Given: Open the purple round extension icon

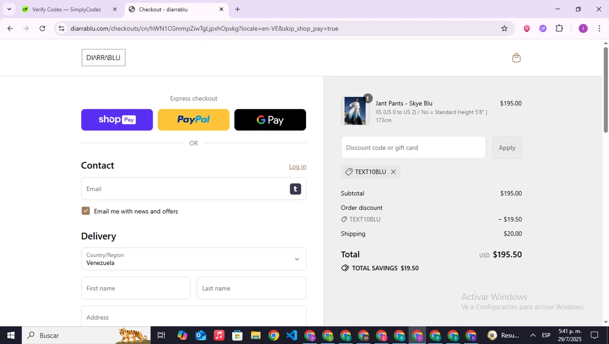Looking at the screenshot, I should [x=543, y=28].
